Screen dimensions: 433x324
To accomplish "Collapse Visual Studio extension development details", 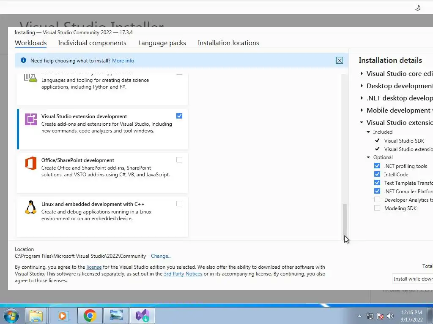I will click(362, 122).
